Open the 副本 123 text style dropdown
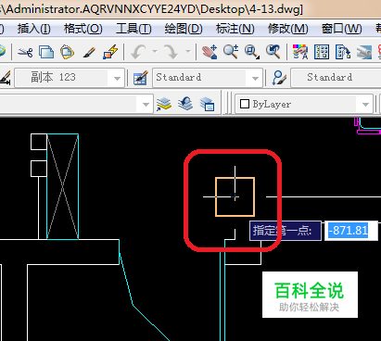The height and width of the screenshot is (341, 381). [x=70, y=78]
